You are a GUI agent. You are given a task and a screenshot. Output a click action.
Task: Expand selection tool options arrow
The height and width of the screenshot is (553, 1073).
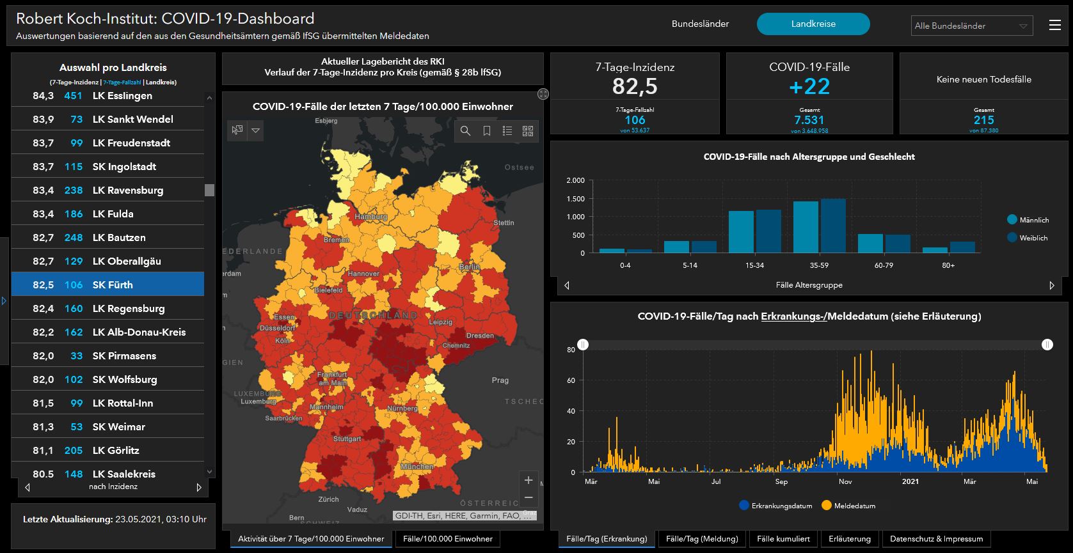[255, 130]
